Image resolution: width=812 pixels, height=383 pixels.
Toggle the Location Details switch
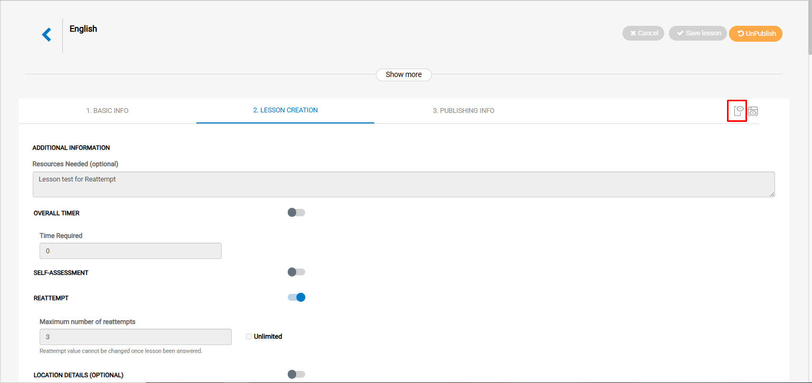[296, 375]
